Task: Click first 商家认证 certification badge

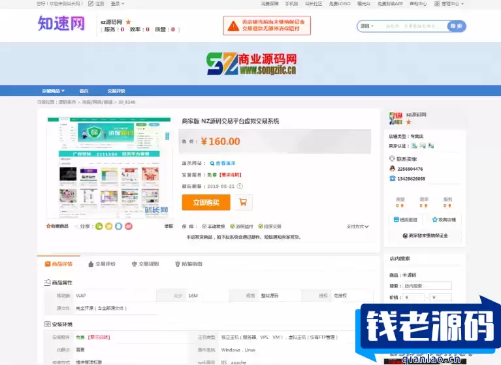Action: click(x=414, y=146)
